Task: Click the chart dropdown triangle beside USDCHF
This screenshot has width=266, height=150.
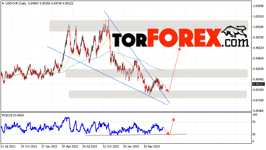Action: [3, 3]
